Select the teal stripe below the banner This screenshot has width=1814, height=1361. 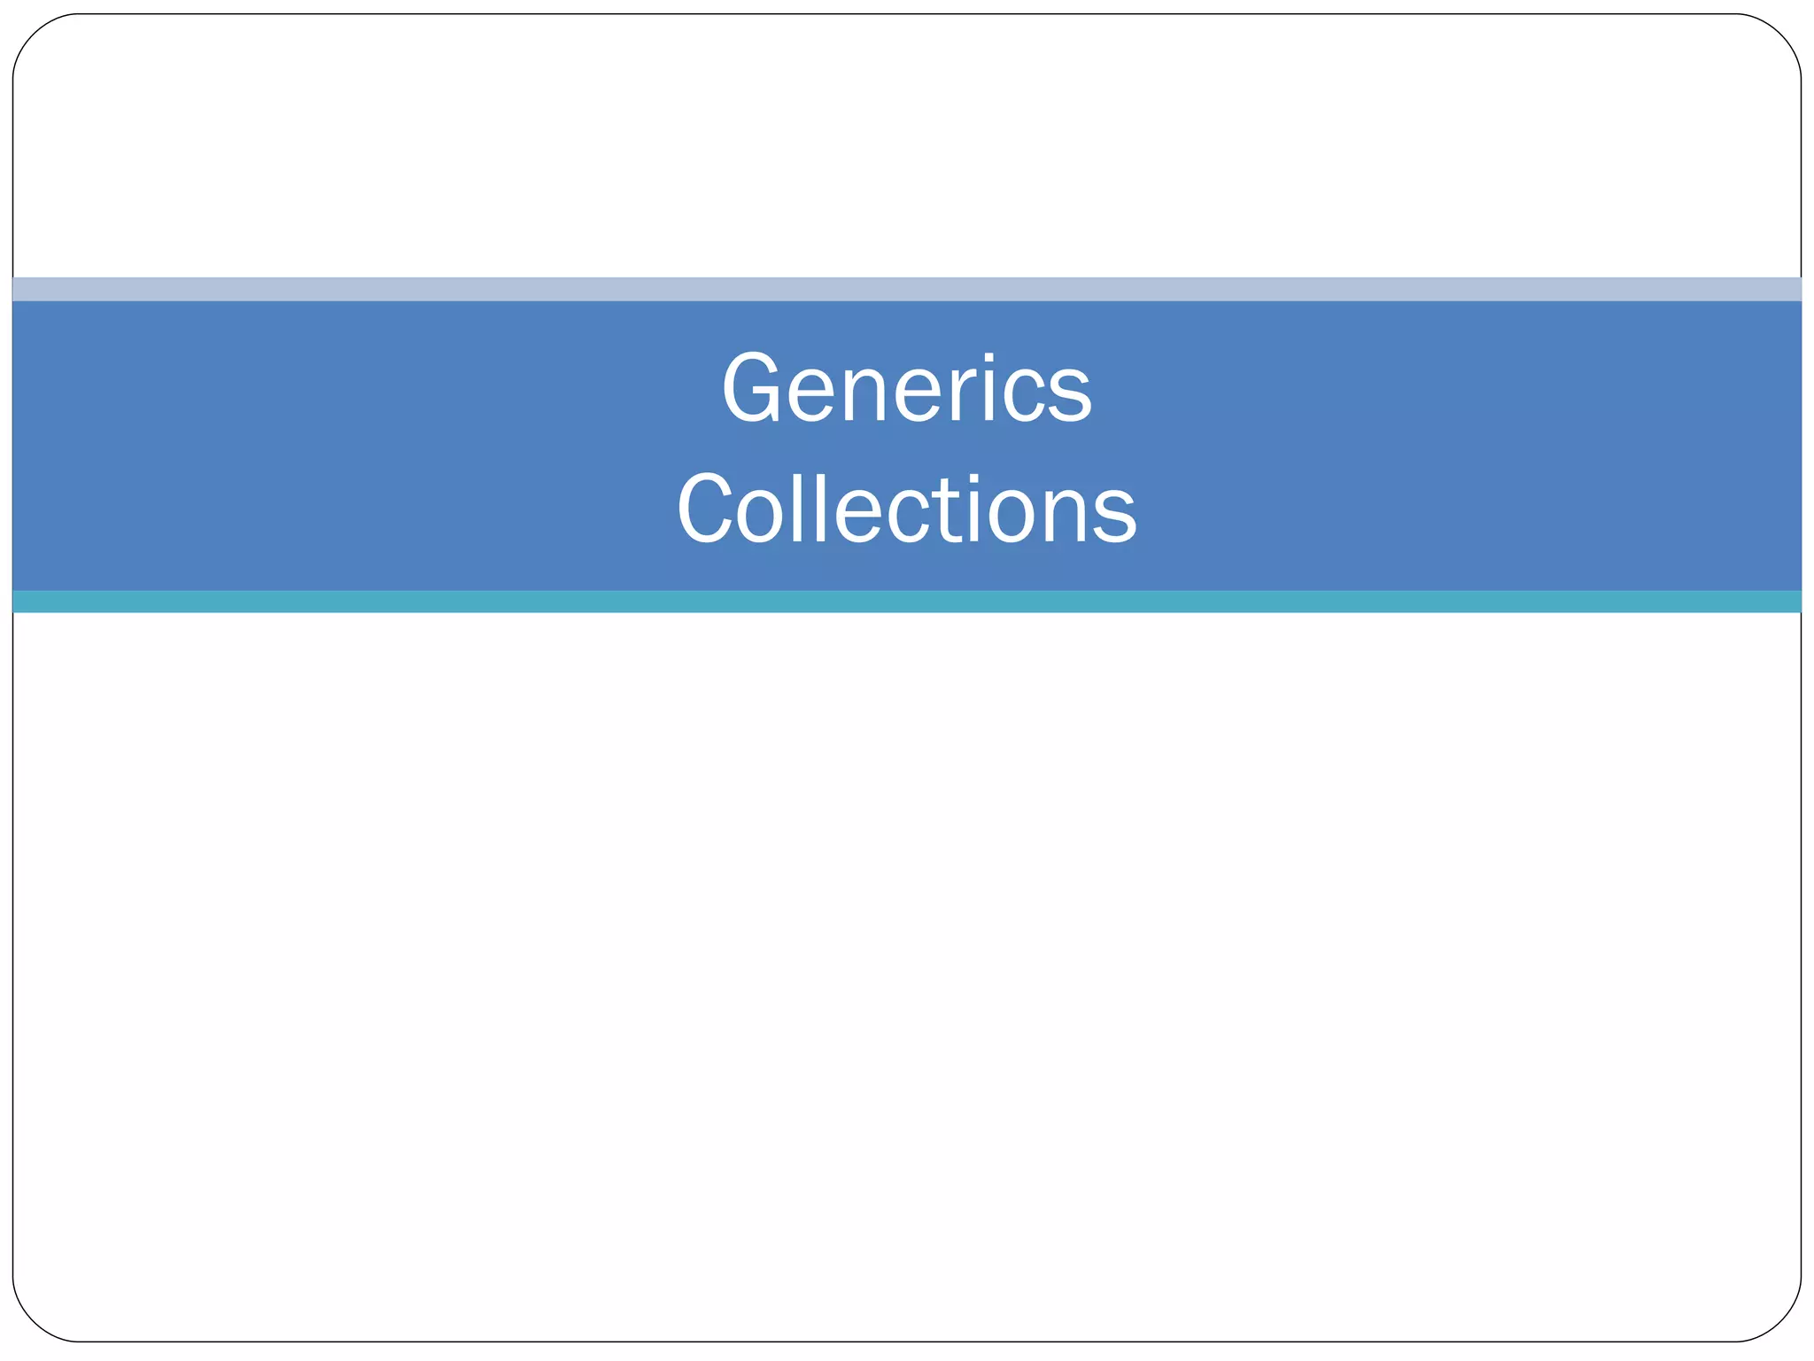click(x=906, y=602)
